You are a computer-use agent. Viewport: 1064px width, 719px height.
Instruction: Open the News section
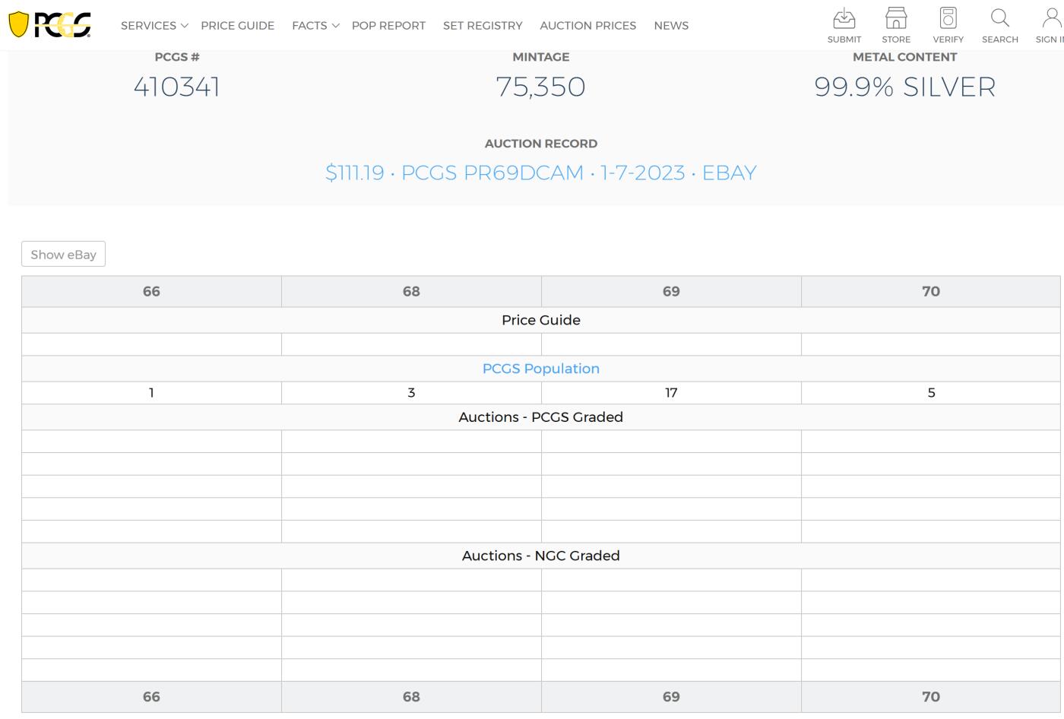coord(670,26)
